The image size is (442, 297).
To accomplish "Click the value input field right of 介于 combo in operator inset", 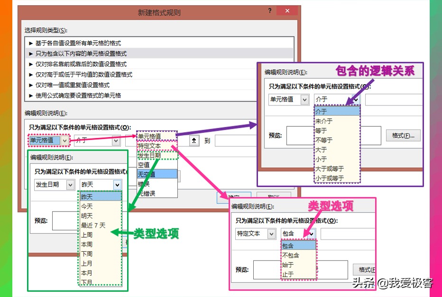I will tap(394, 100).
